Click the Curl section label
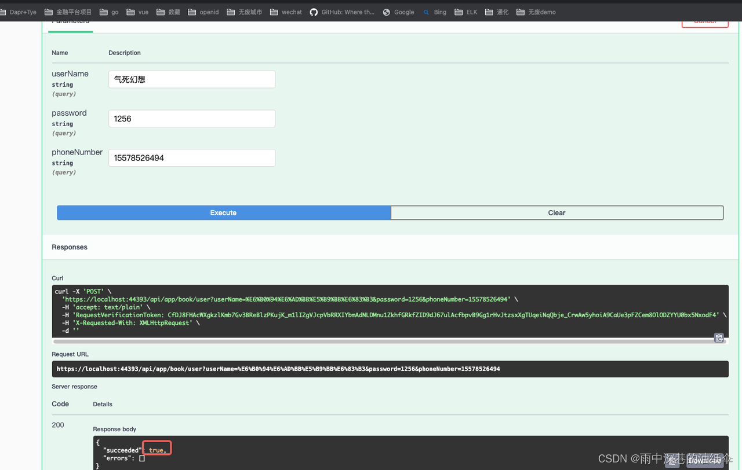742x470 pixels. [x=57, y=278]
